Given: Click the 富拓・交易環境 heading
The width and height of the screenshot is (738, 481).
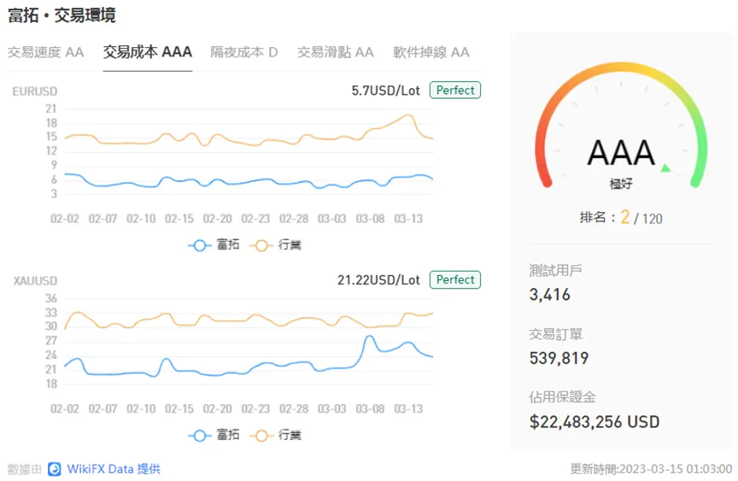Looking at the screenshot, I should (61, 15).
